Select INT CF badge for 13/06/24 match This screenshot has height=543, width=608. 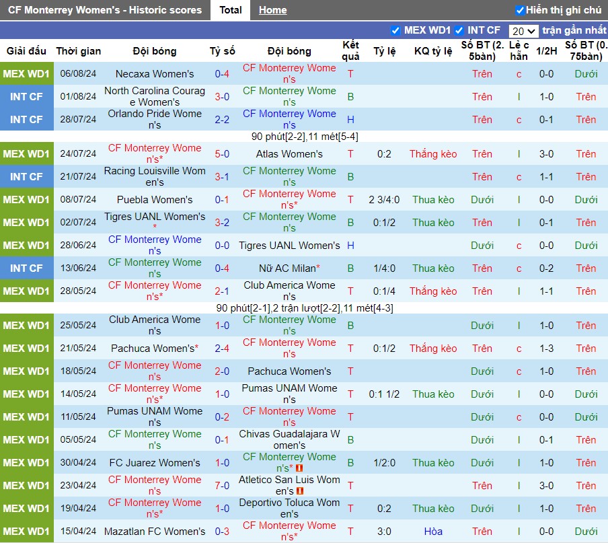point(26,268)
